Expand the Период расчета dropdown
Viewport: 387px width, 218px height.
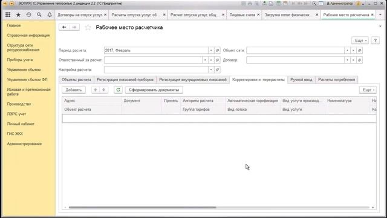click(x=211, y=50)
